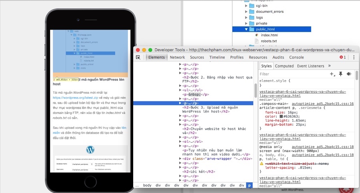The image size is (360, 193).
Task: Click the line-height 1.65em property
Action: (x=285, y=120)
